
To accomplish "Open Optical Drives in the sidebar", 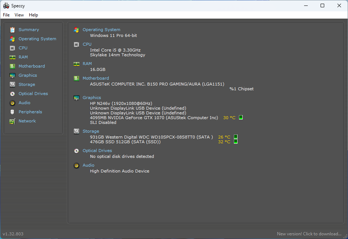I will point(33,94).
